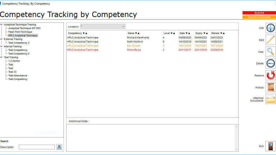Select Test Absorbance tree item
Viewport: 276px width, 155px height.
(18, 76)
